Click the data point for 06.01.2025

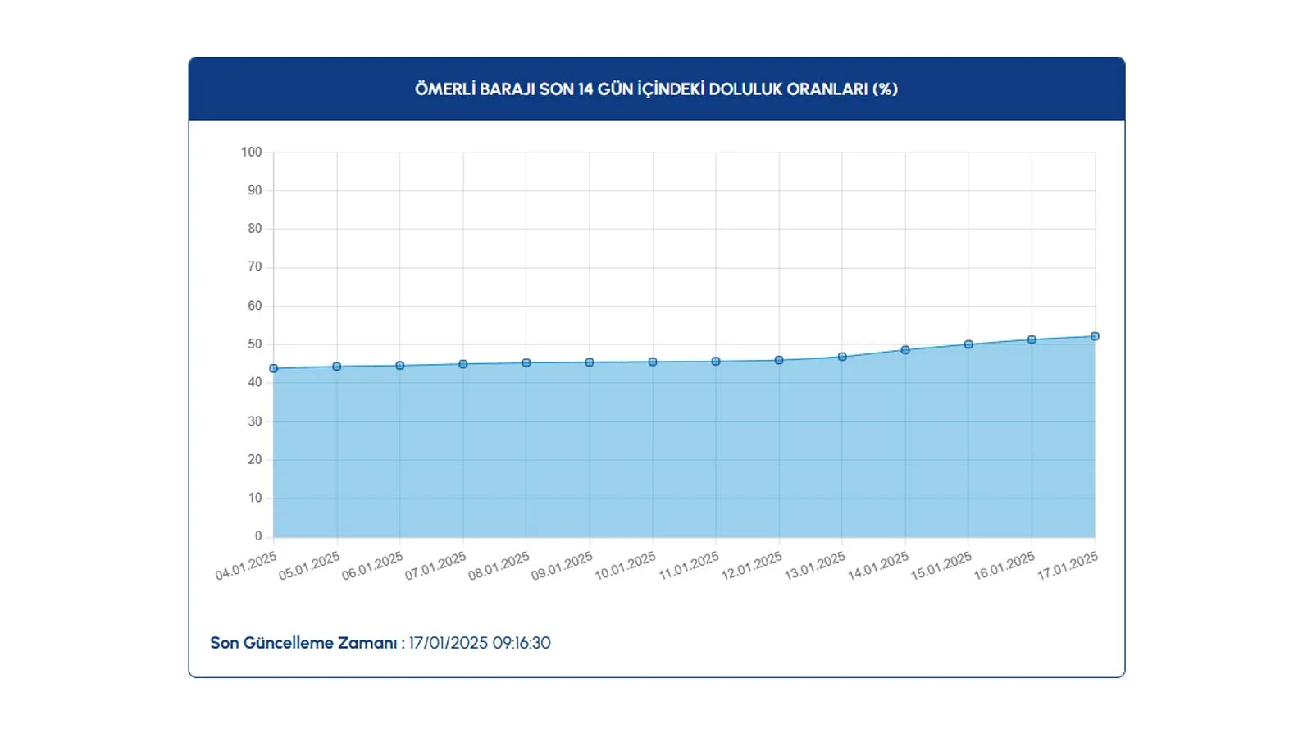click(400, 366)
